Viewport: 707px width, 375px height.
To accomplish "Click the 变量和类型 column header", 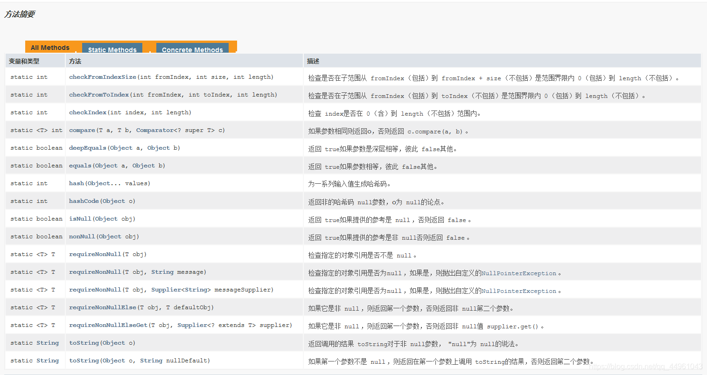I will (x=24, y=61).
